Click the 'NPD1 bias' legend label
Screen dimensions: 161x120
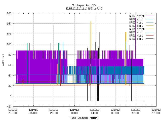point(136,35)
